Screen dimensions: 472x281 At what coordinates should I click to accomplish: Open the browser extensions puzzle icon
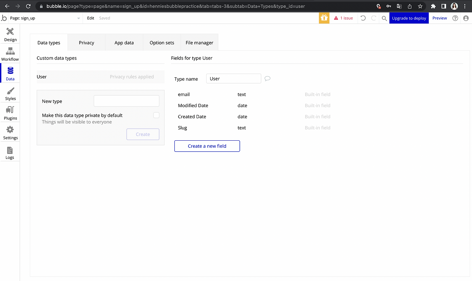tap(433, 6)
